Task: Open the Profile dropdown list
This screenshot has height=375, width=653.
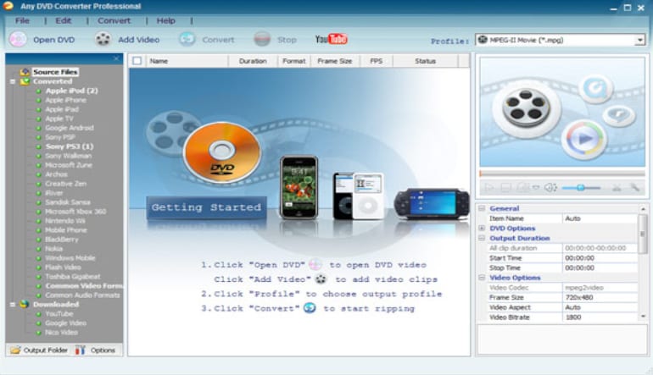Action: pos(639,40)
